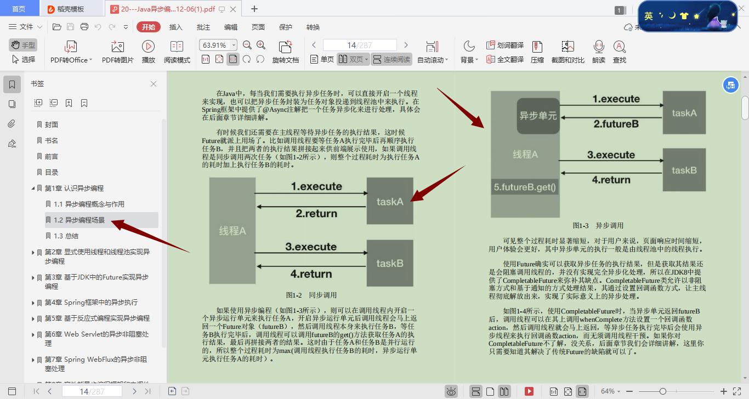The image size is (749, 399).
Task: Expand 第2章 显式使用线程 bookmark
Action: (33, 253)
